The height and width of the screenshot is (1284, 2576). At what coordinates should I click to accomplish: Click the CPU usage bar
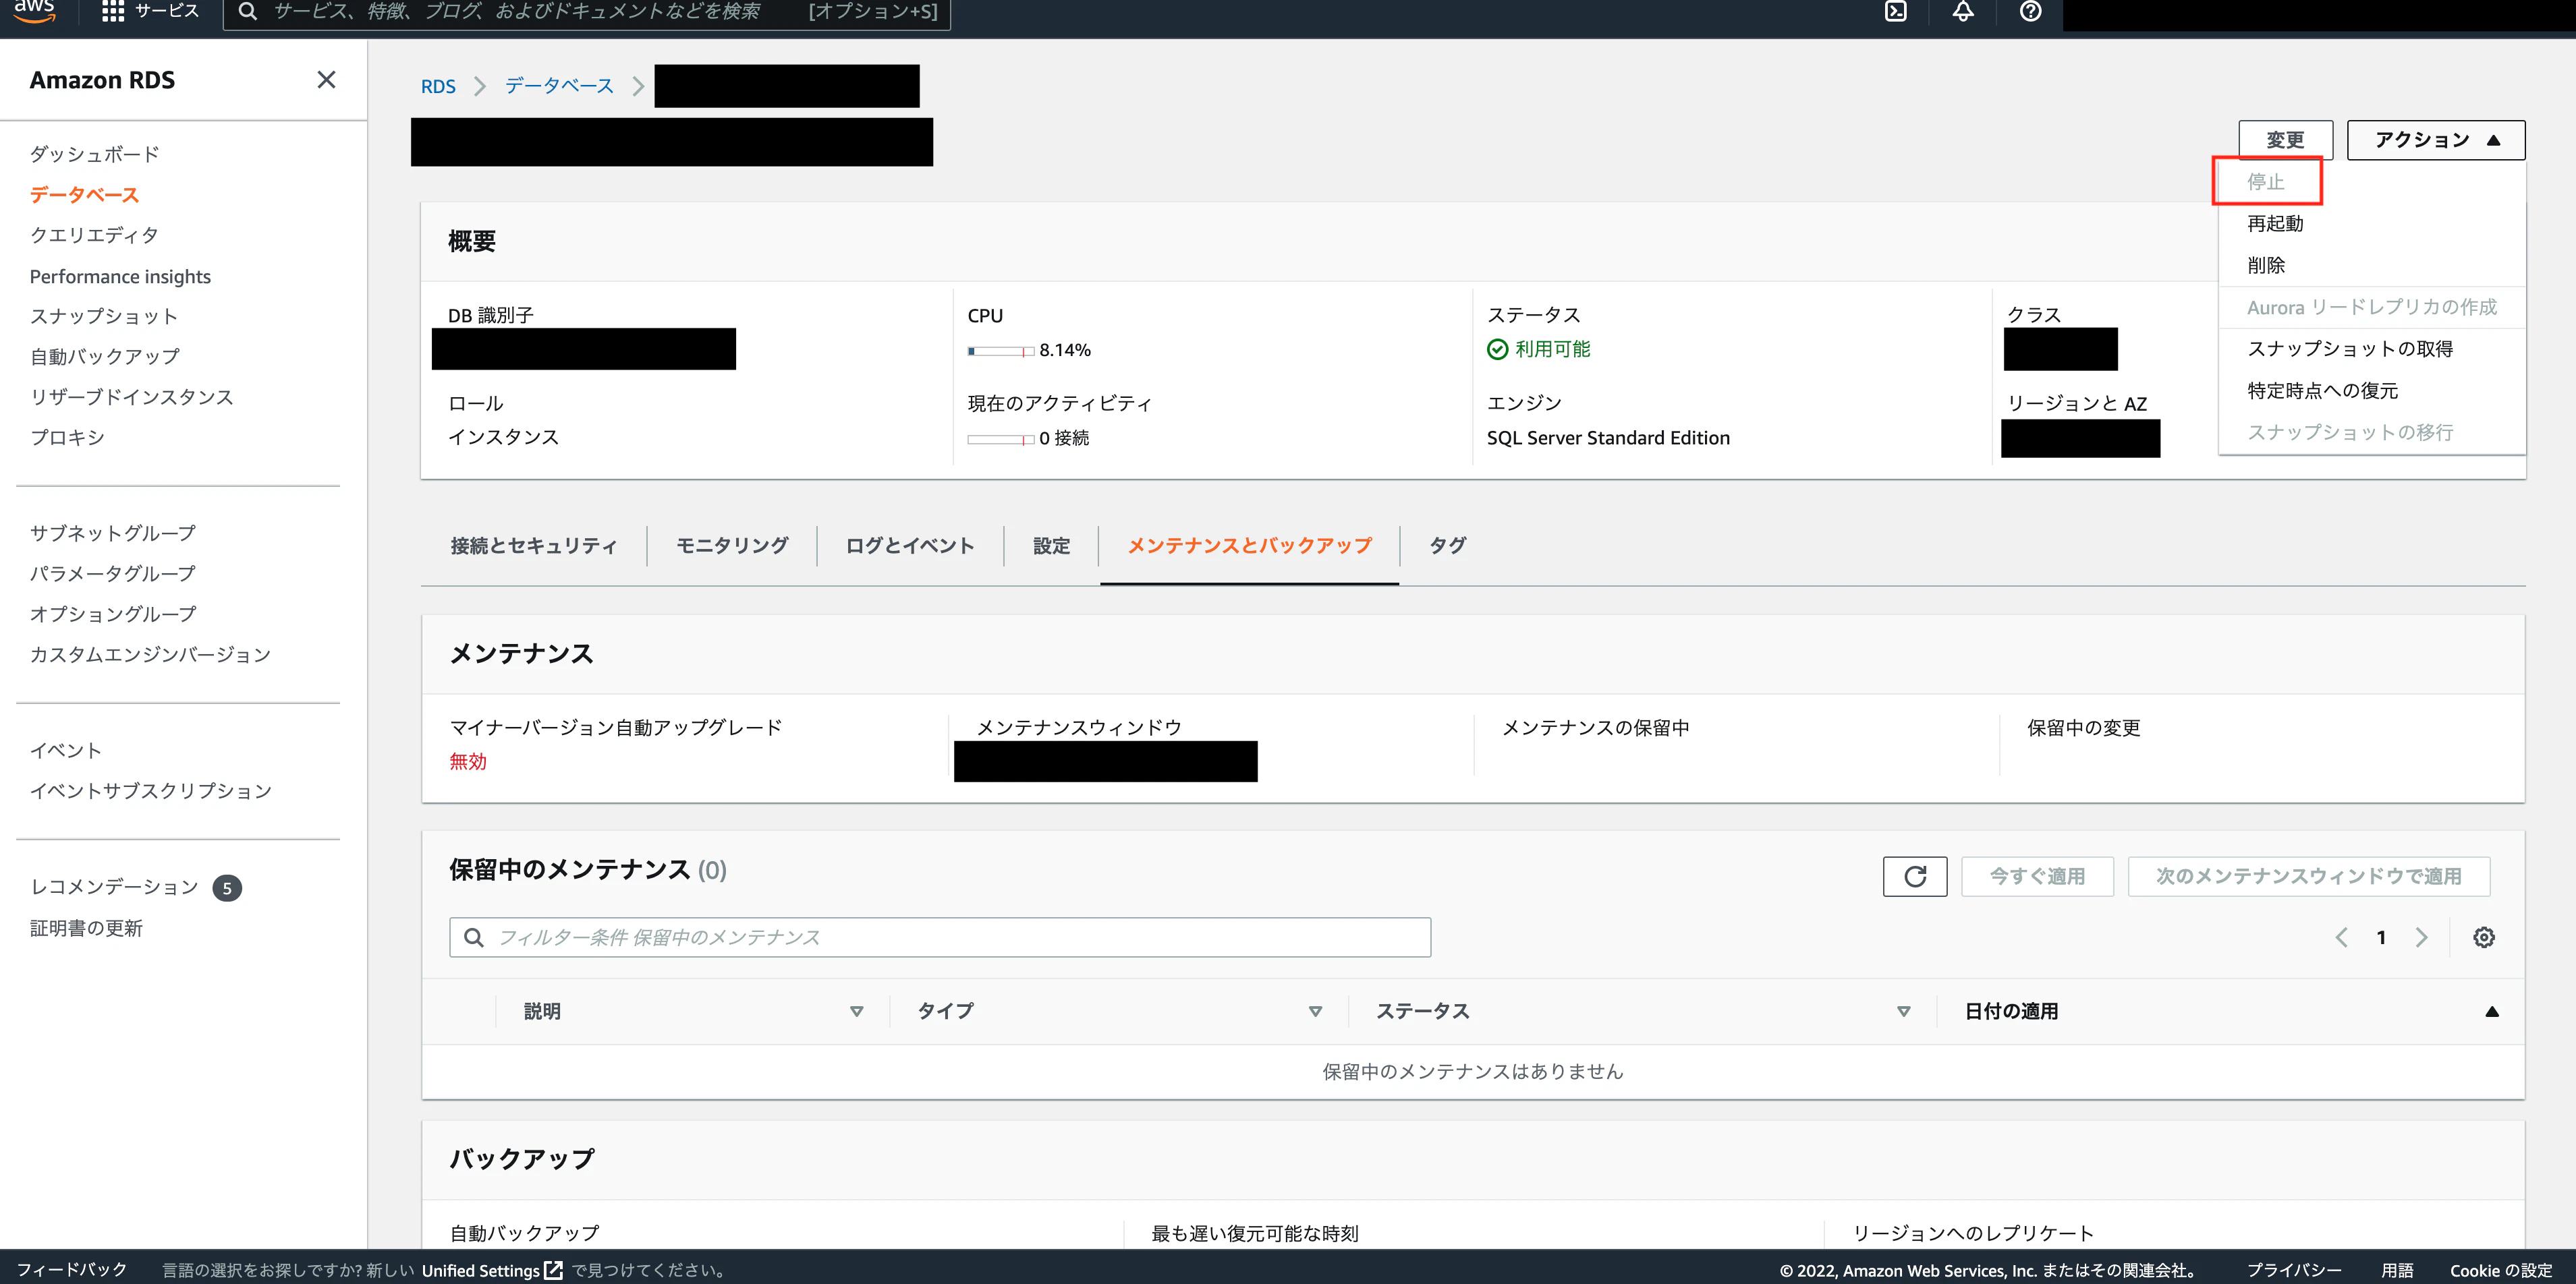pos(1000,351)
